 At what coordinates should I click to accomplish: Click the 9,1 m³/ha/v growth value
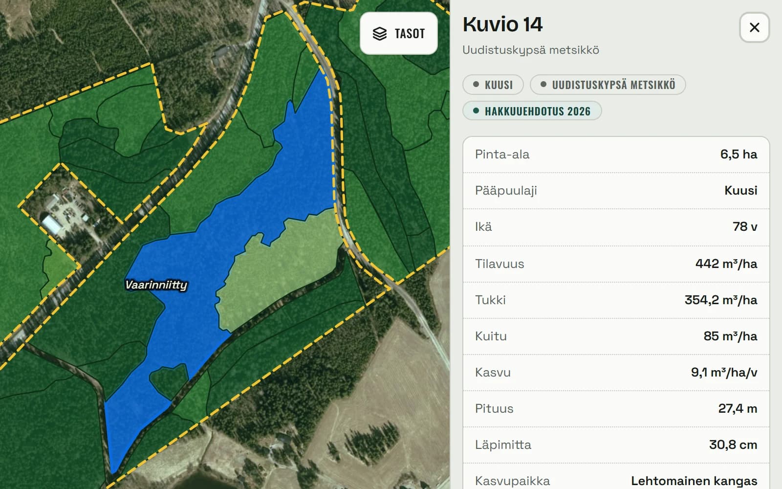[724, 373]
